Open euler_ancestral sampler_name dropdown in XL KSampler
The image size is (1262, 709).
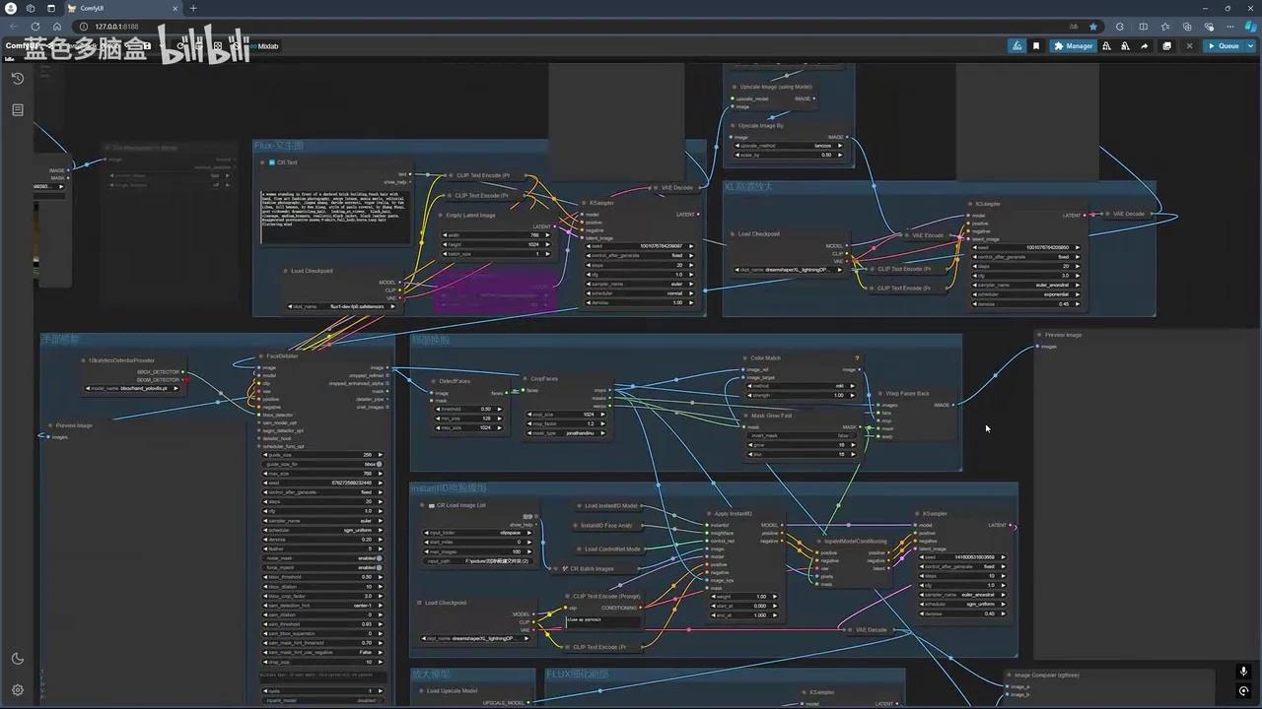pos(1025,285)
